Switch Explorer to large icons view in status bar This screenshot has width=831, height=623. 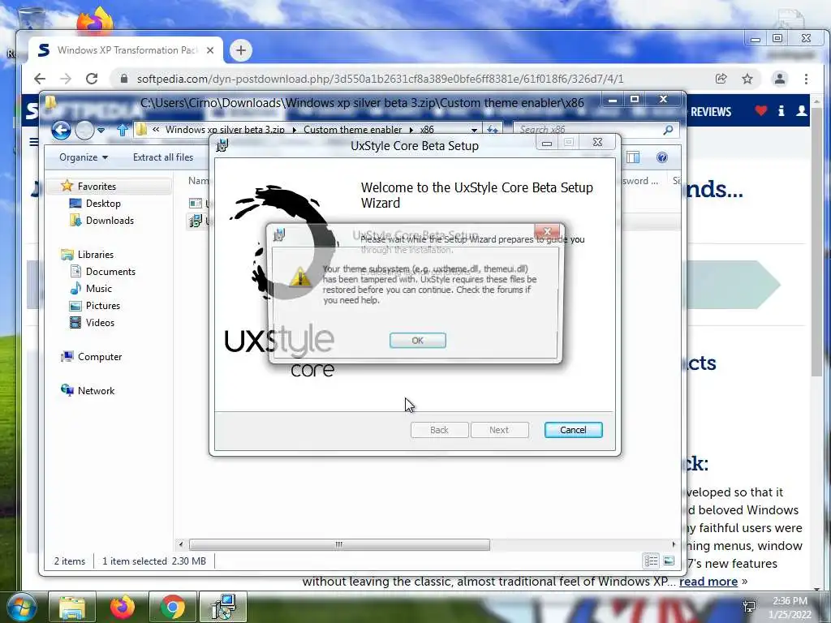[x=669, y=561]
